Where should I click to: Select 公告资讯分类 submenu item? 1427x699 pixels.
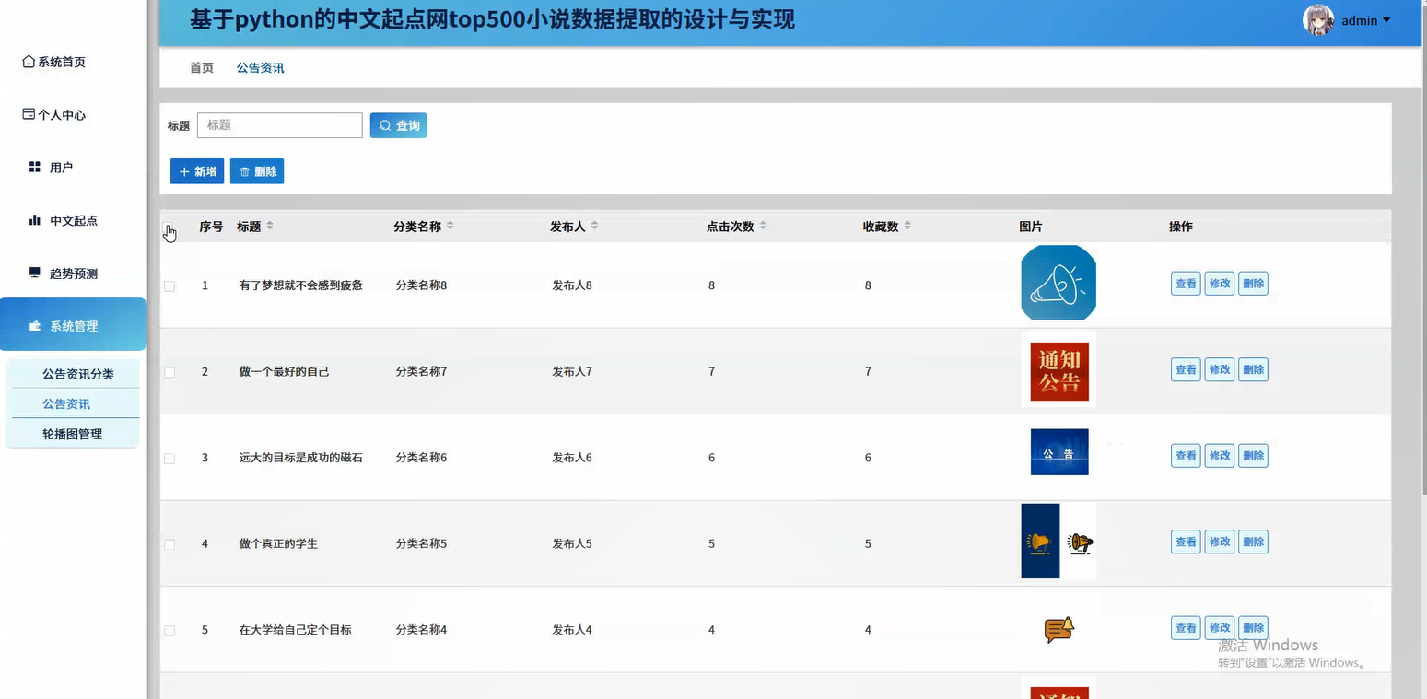click(x=78, y=374)
